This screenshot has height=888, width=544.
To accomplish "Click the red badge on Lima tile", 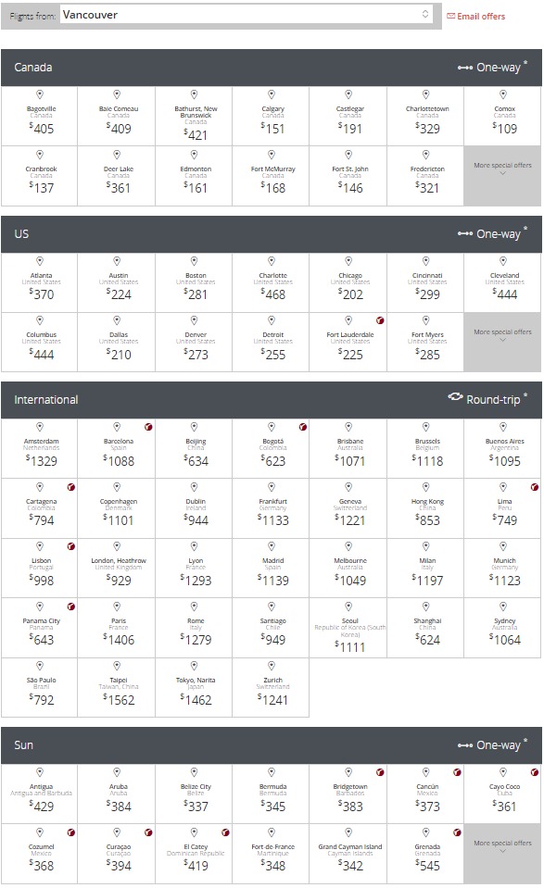I will (535, 487).
